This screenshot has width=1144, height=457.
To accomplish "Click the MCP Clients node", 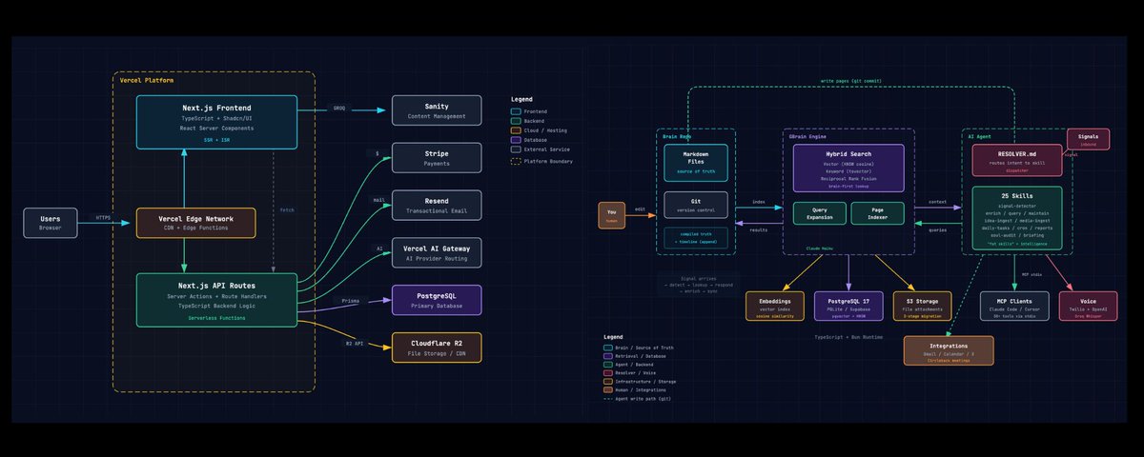I will tap(1015, 306).
